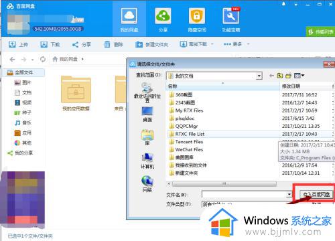Switch to the 分享 tab

[163, 19]
